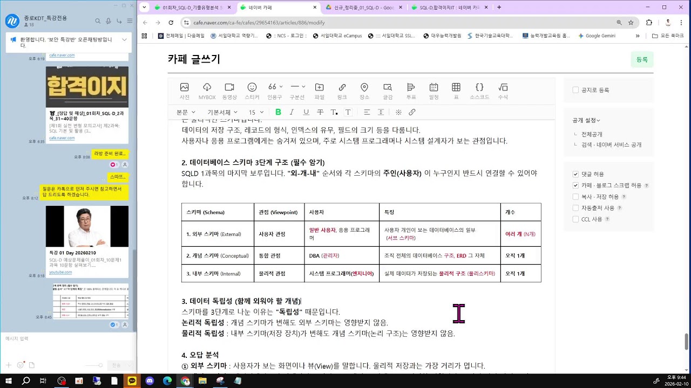Insert a poll with 투표 icon

411,91
